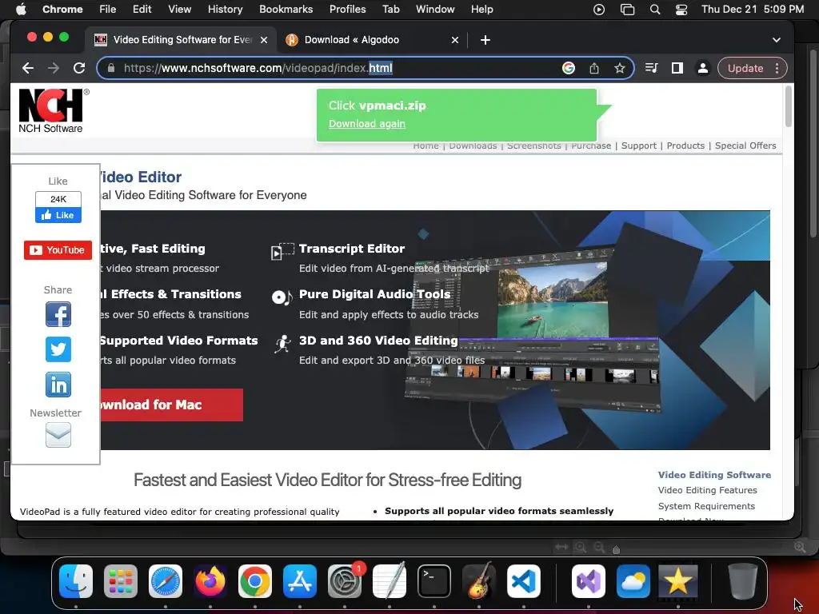Share the page via Twitter icon
The width and height of the screenshot is (819, 614).
(58, 349)
